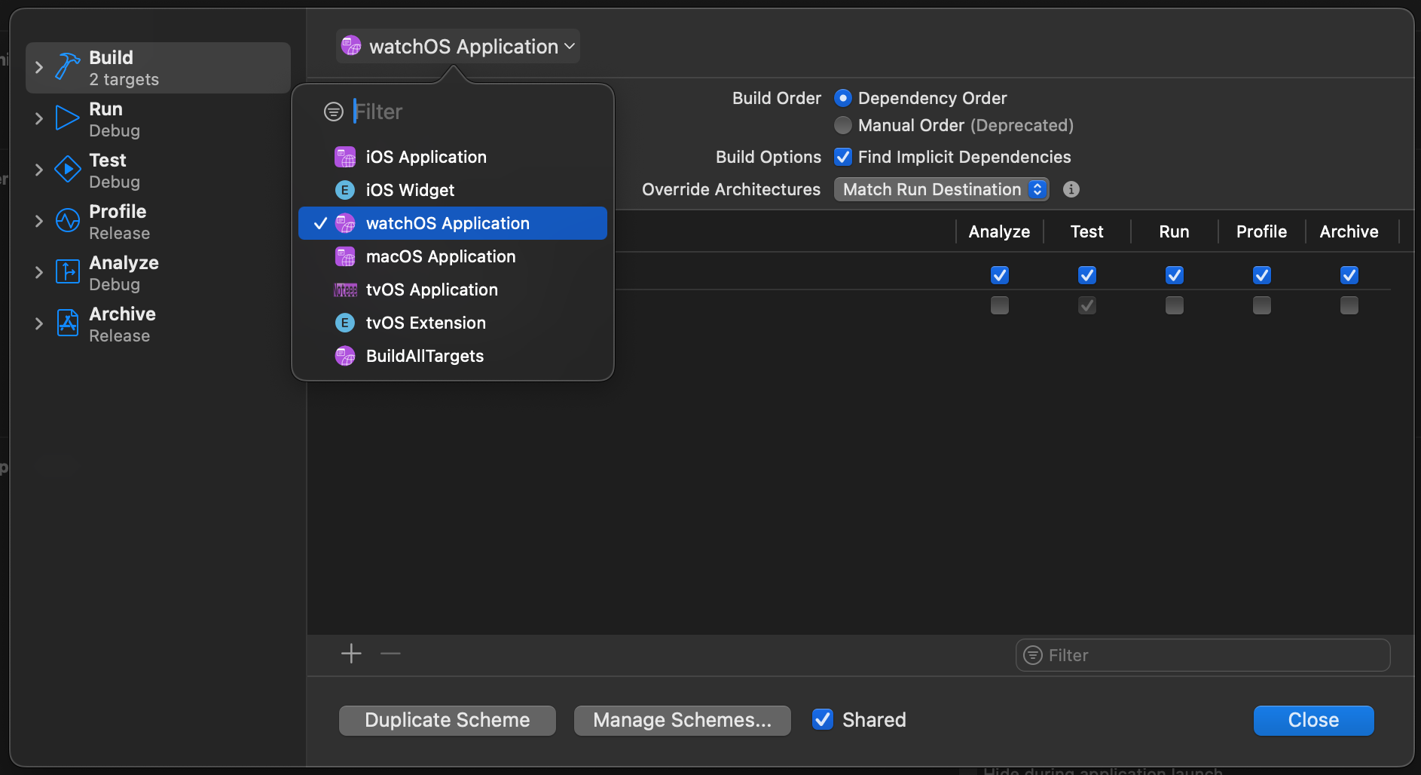Select Manual Order (Deprecated) radio button

click(x=843, y=125)
